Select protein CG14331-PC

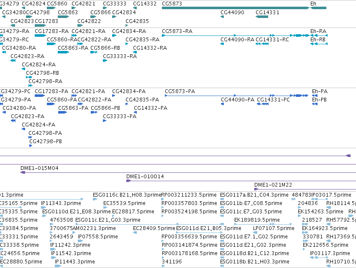tap(263, 104)
